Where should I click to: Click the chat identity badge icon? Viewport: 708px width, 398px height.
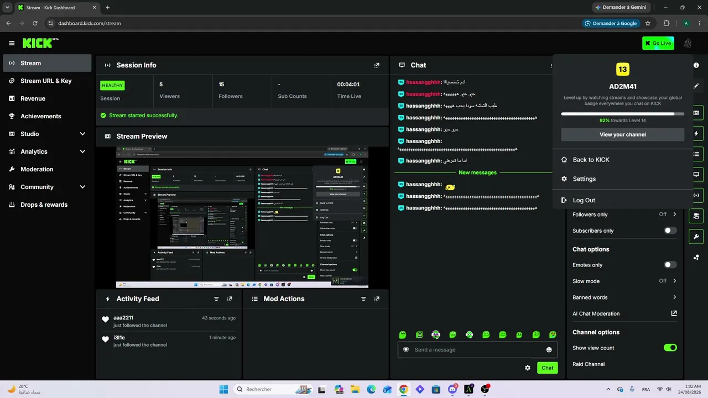(x=406, y=350)
